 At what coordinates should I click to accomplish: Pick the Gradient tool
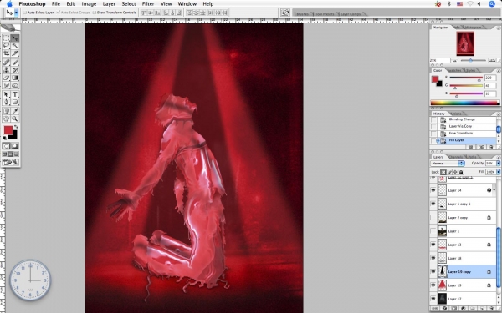15,78
